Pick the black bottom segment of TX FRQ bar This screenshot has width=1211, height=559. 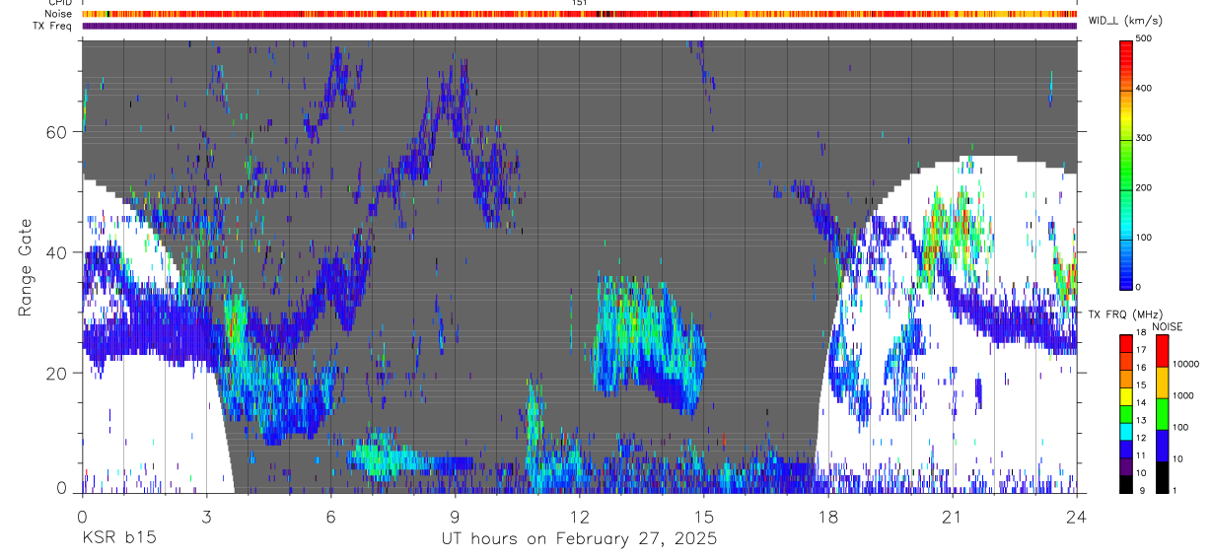[x=1126, y=484]
